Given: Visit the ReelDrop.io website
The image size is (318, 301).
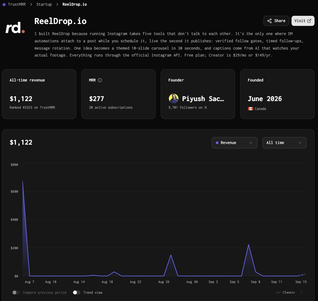Looking at the screenshot, I should click(x=303, y=21).
